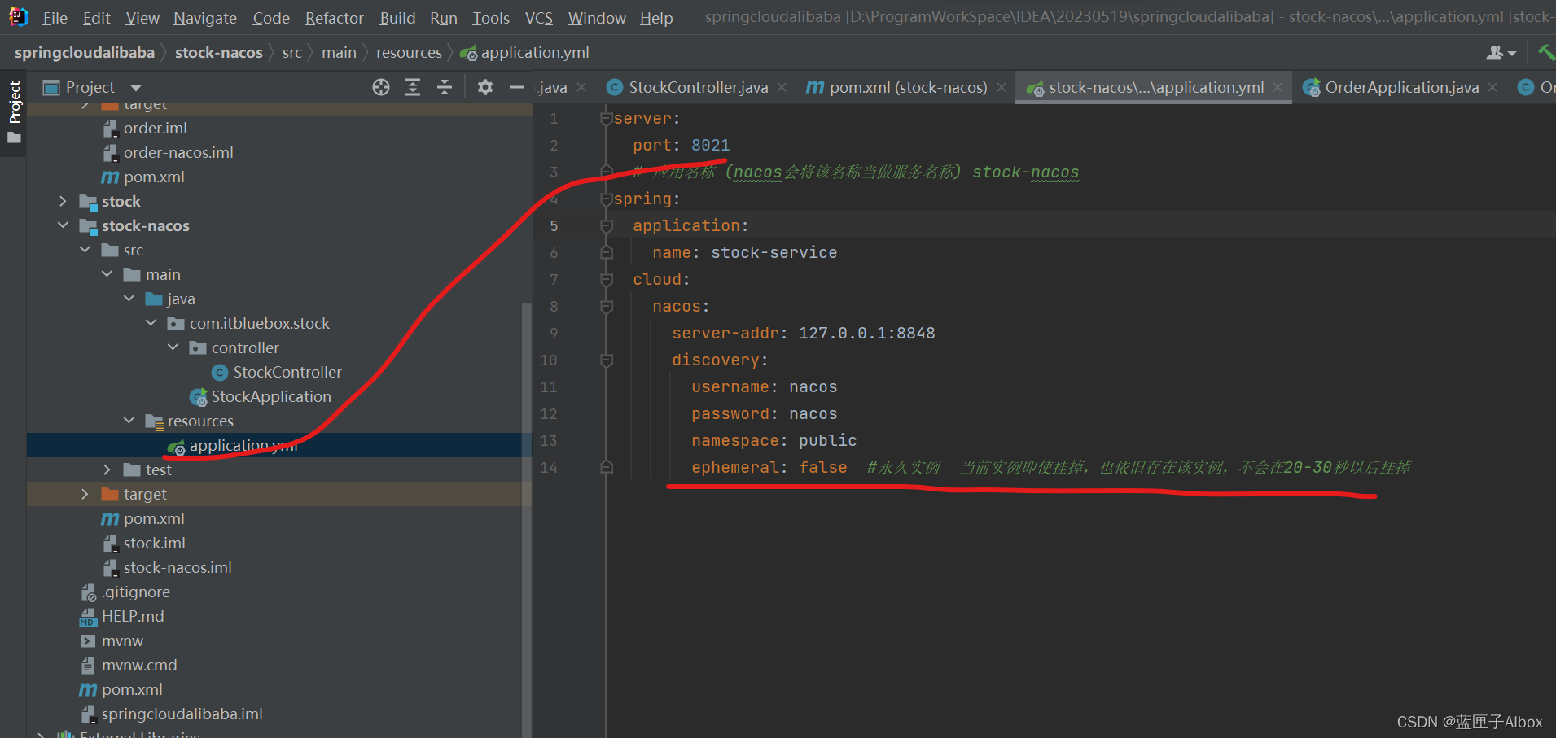Image resolution: width=1556 pixels, height=738 pixels.
Task: Click the Collapse All icon in Project panel
Action: tap(445, 87)
